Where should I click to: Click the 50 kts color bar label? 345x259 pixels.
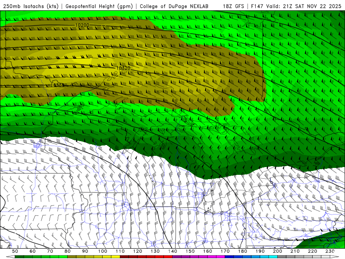pos(15,251)
